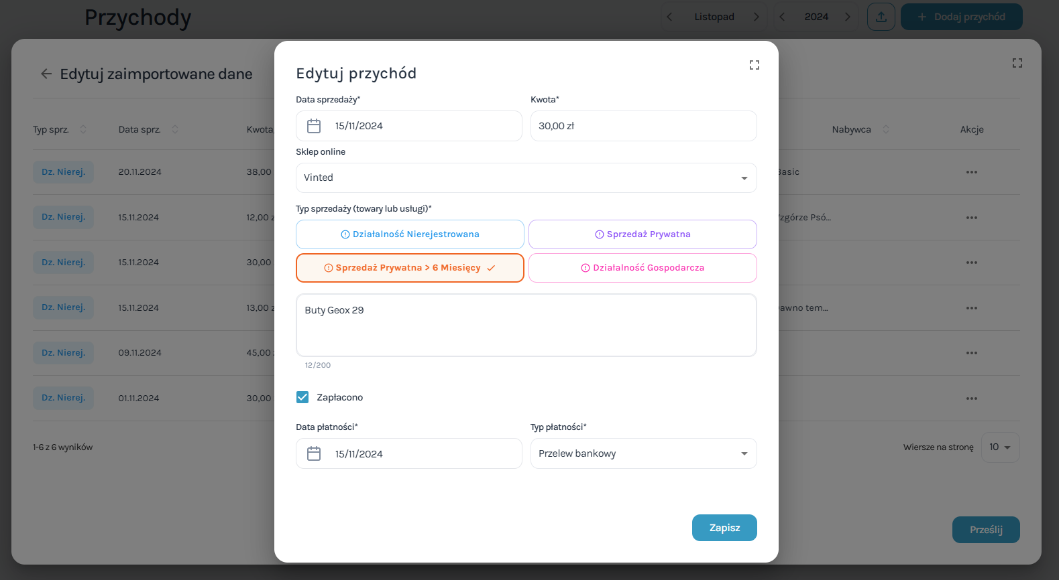This screenshot has height=580, width=1059.
Task: Sort table by Data sprz. column
Action: pos(175,129)
